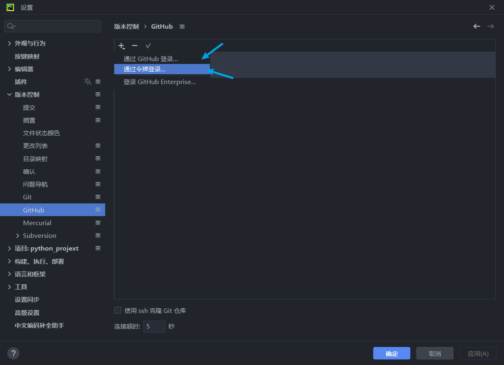Image resolution: width=504 pixels, height=365 pixels.
Task: Click project-level icon beside 确认
Action: coord(98,171)
